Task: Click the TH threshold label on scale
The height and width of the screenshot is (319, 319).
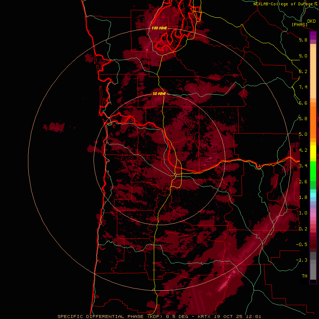Action: (x=304, y=276)
